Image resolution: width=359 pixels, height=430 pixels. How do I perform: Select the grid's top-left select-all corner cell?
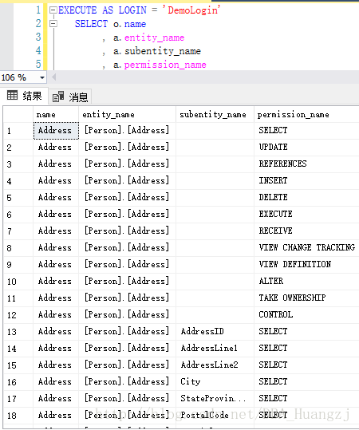pos(18,115)
